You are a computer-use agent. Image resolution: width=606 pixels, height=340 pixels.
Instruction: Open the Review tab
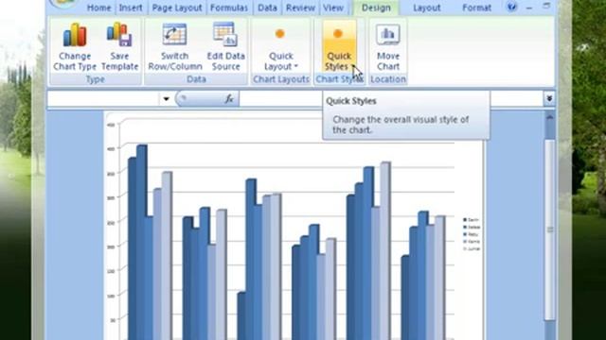[x=300, y=8]
